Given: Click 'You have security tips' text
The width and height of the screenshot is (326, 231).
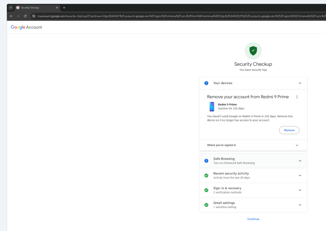Looking at the screenshot, I should click(x=253, y=70).
